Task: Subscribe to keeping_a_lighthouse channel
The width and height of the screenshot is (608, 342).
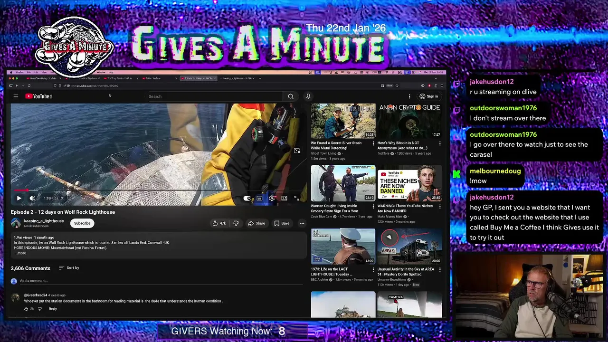Action: point(82,223)
